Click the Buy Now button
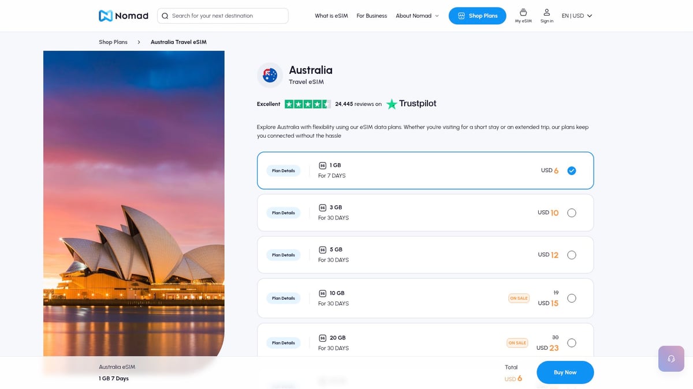 [565, 372]
